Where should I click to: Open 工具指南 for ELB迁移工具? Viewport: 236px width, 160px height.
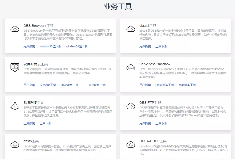point(29,123)
